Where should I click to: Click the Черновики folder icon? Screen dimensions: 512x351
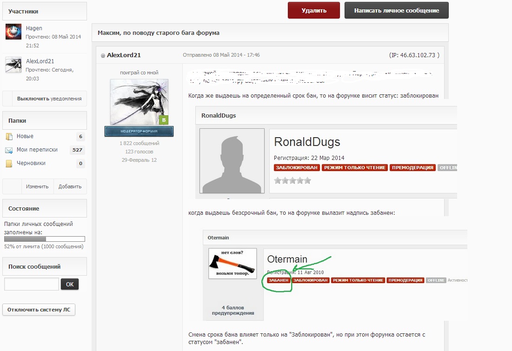[9, 164]
